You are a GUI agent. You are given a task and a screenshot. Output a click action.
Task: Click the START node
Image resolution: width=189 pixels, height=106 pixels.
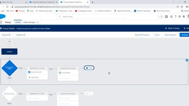coord(9,42)
